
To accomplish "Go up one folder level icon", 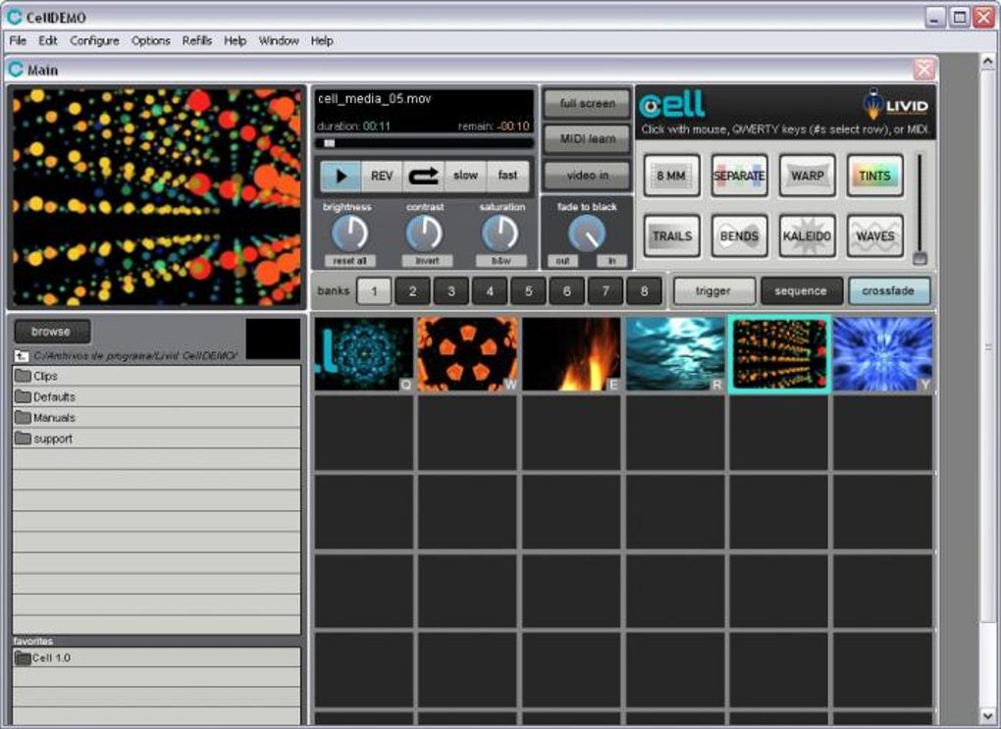I will (22, 355).
